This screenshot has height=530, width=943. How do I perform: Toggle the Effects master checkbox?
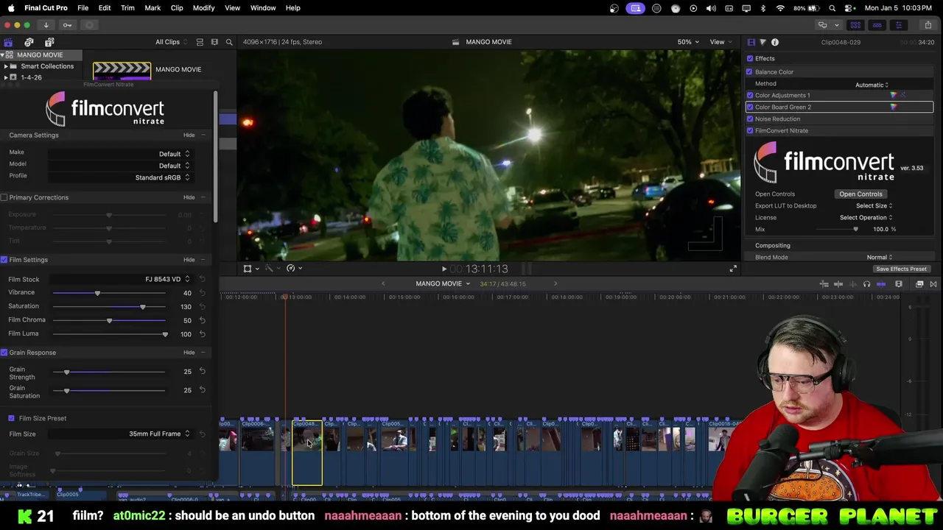click(x=750, y=59)
